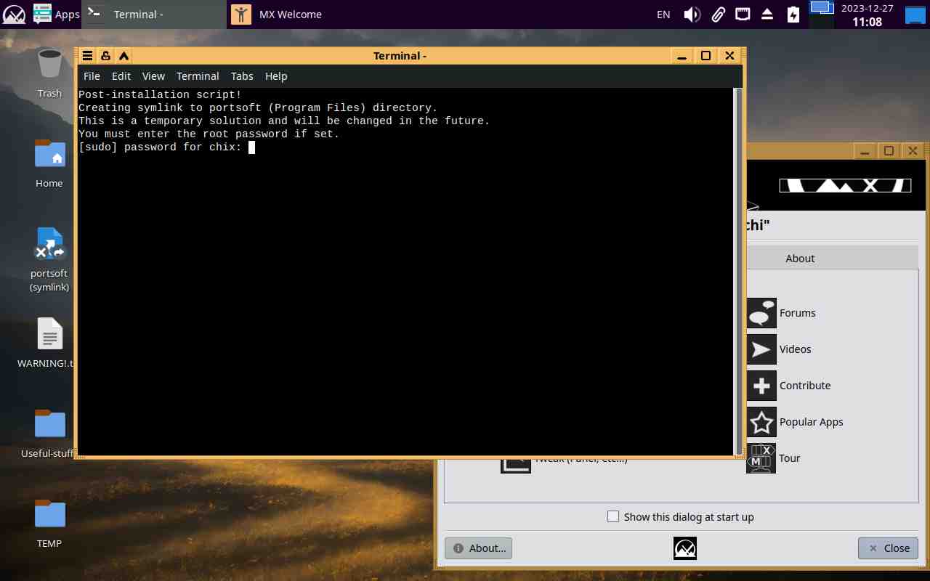
Task: Switch to the MX Welcome taskbar entry
Action: [298, 14]
